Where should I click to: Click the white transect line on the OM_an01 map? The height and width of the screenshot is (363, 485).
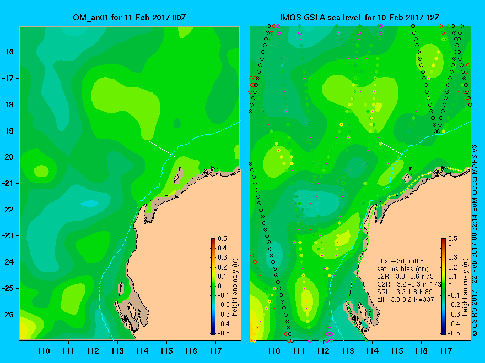pyautogui.click(x=163, y=150)
